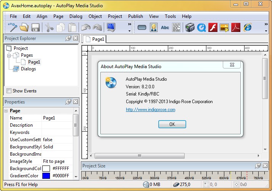Open the Page menu
Viewport: 272px width, 191px height.
tap(58, 16)
